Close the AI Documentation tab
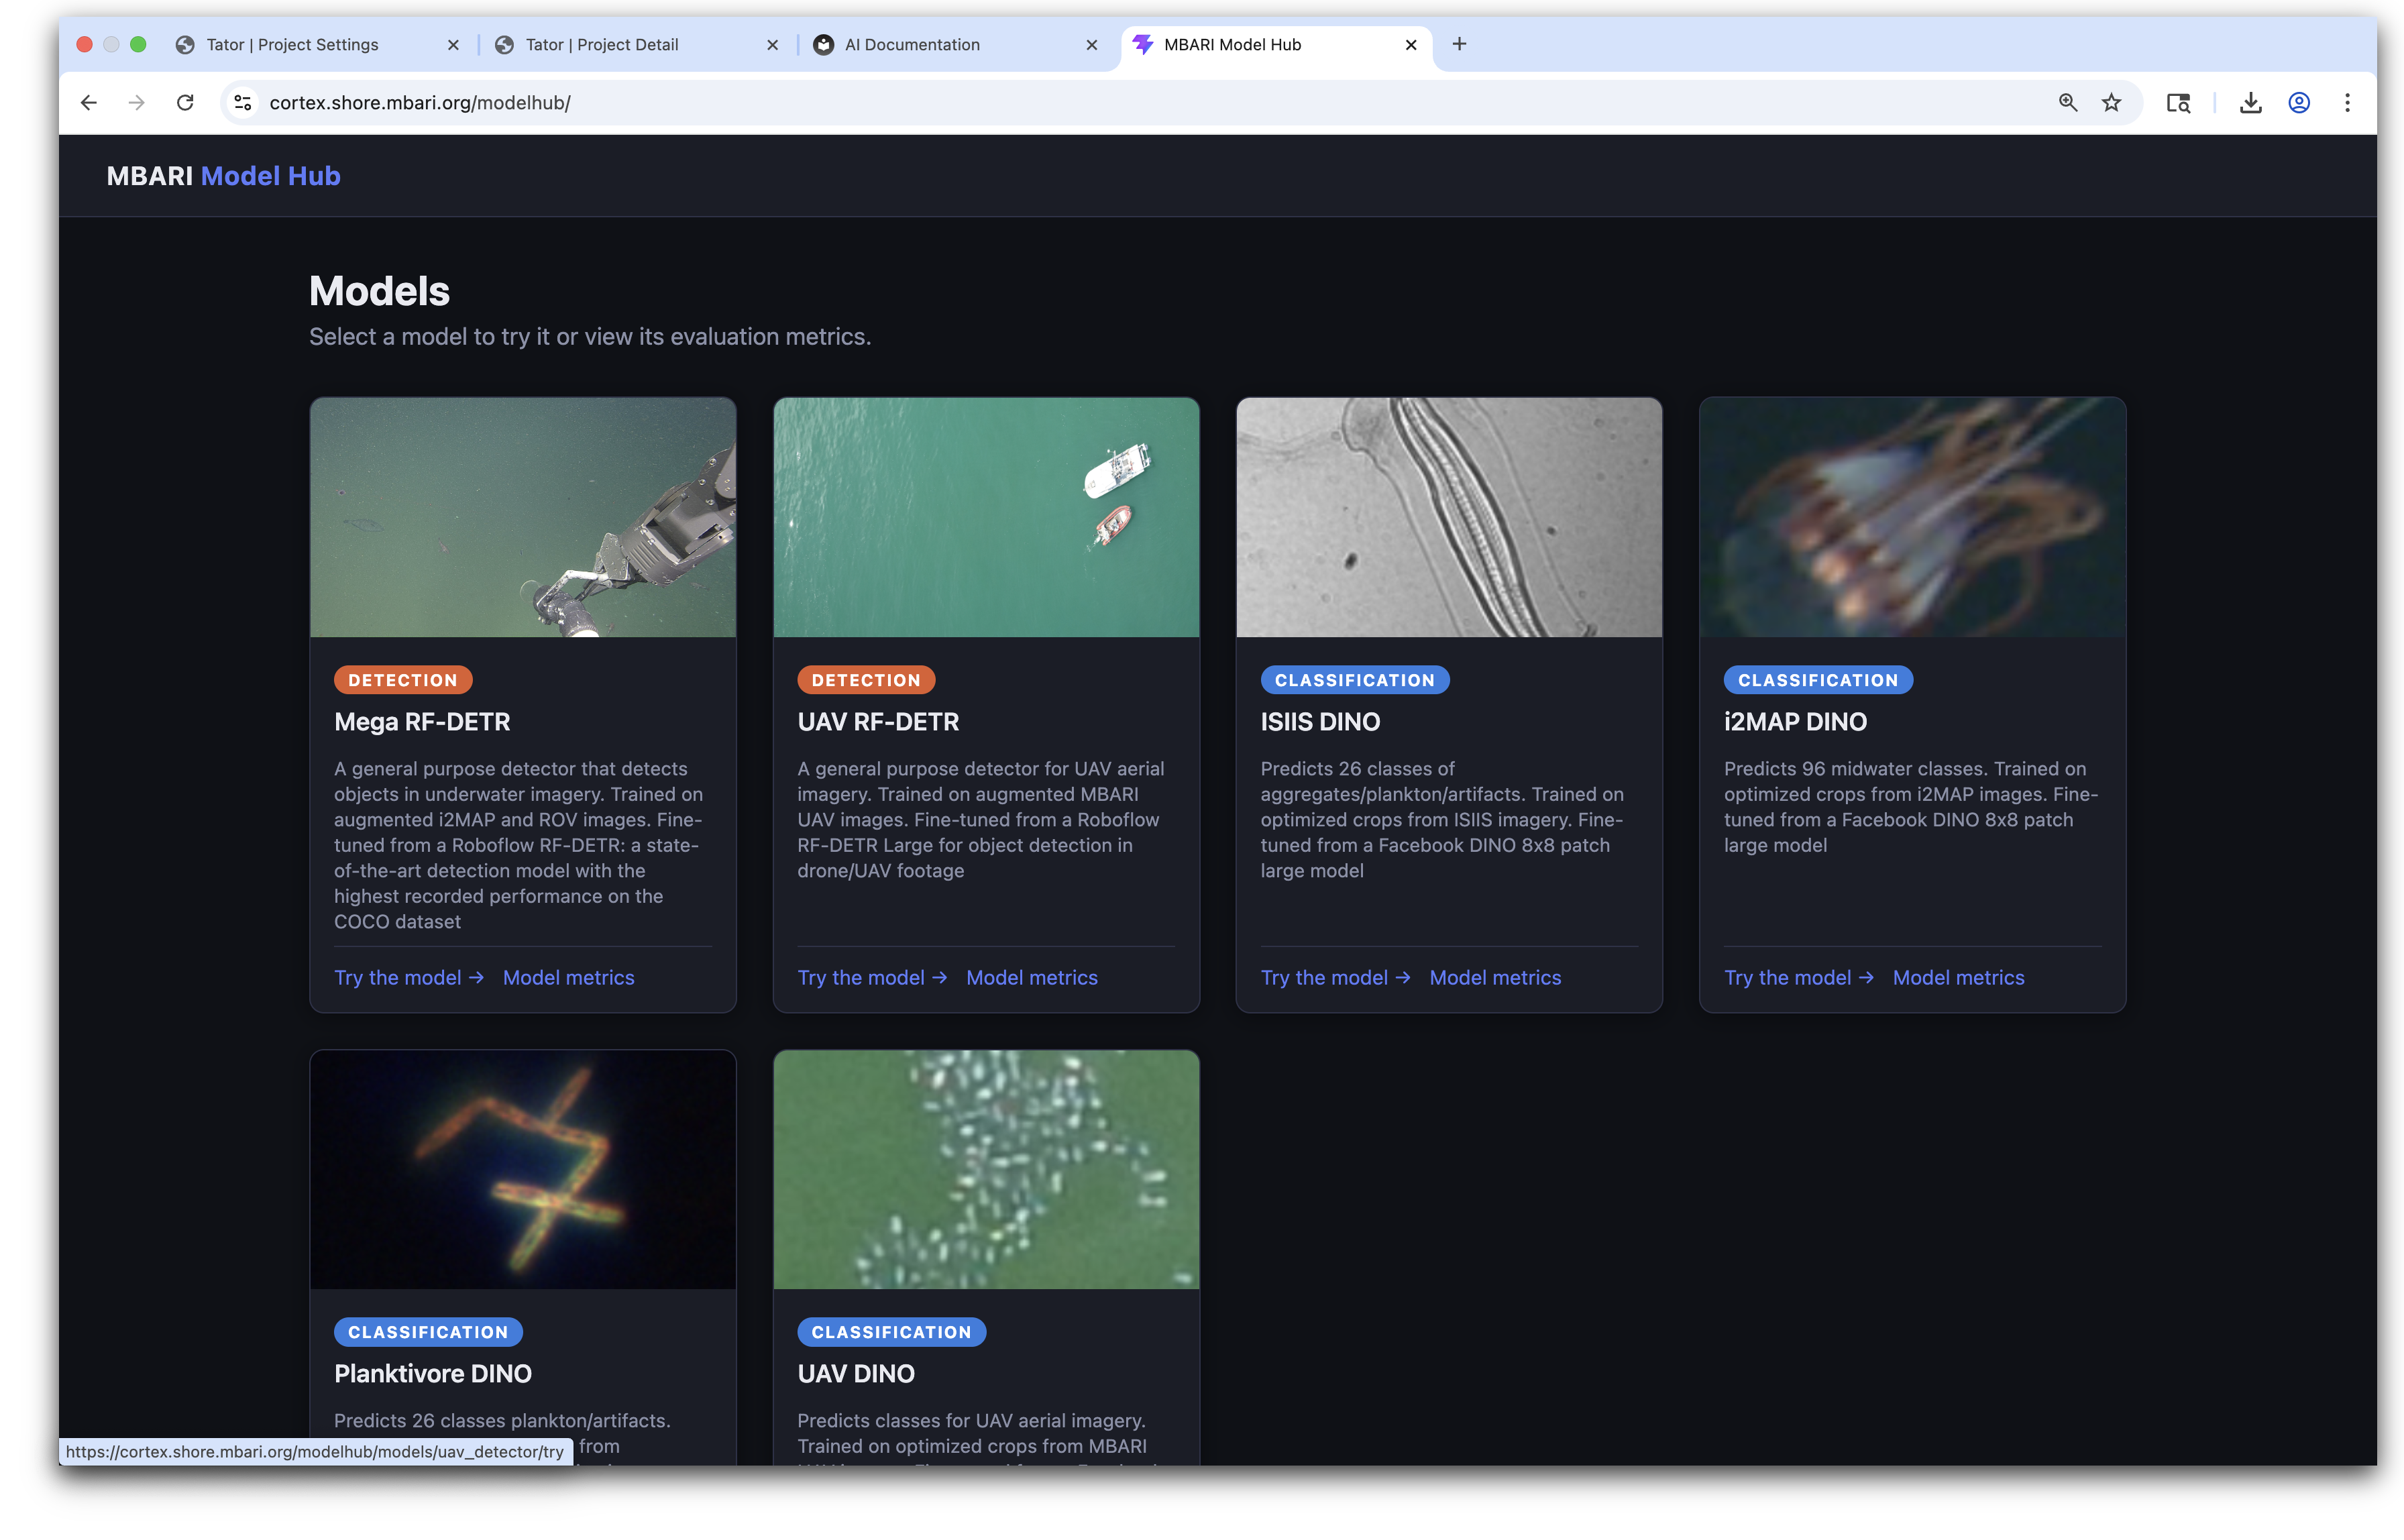Viewport: 2404px width, 1540px height. [x=1091, y=45]
